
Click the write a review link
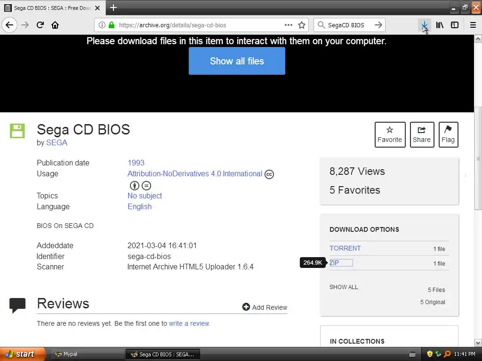point(189,323)
